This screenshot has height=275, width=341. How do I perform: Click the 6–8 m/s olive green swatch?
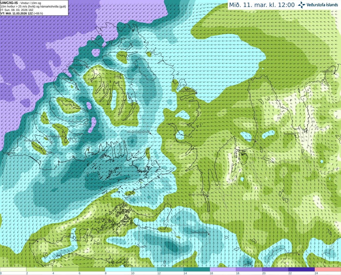tap(92, 269)
